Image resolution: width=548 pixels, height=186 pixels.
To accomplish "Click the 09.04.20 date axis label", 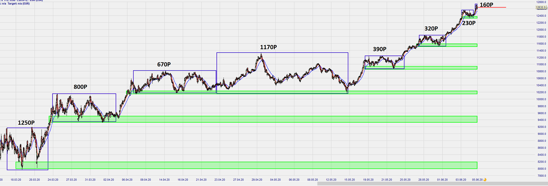I will pyautogui.click(x=145, y=180).
